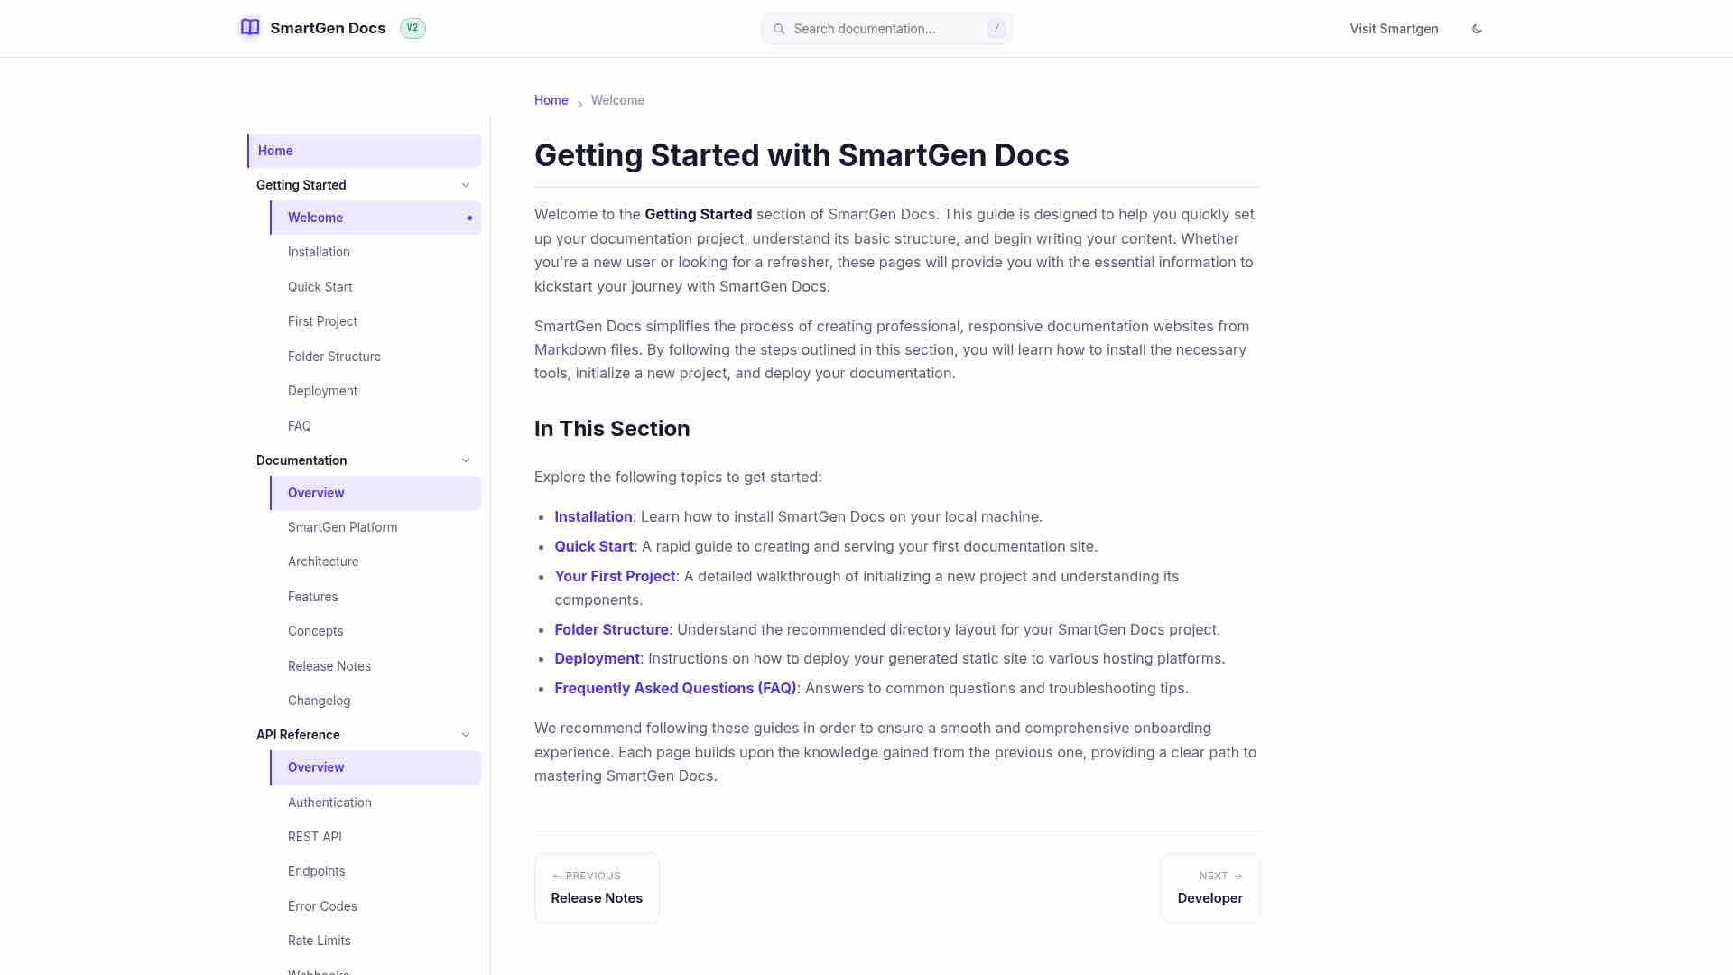Screen dimensions: 1733x975
Task: Follow the Quick Start link in the content list
Action: (x=594, y=546)
